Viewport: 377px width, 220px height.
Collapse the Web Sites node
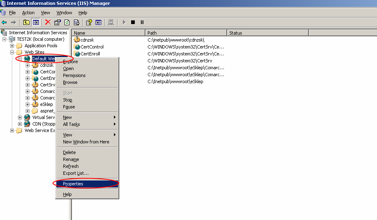[x=12, y=52]
